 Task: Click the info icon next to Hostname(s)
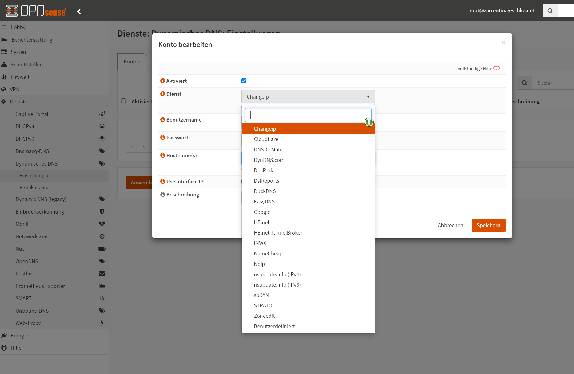pos(162,155)
